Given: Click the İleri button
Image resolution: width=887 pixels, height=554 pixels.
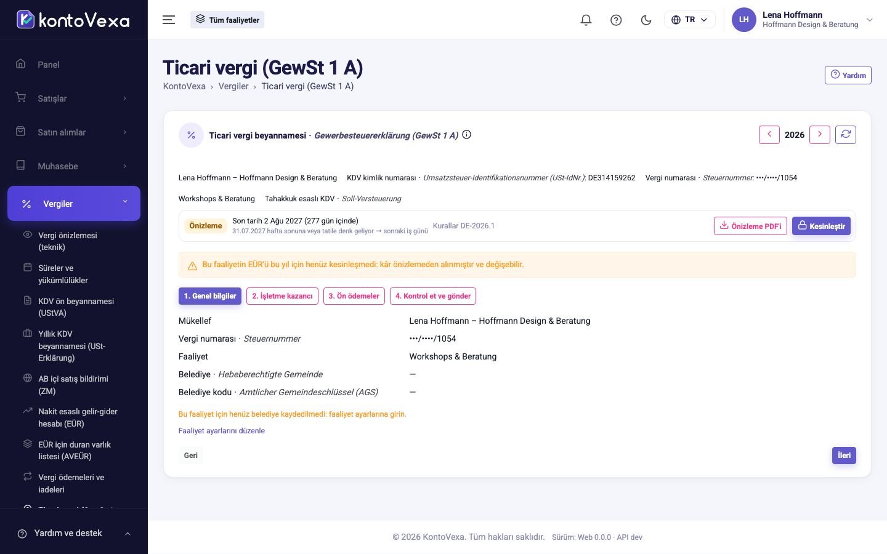Looking at the screenshot, I should [844, 456].
